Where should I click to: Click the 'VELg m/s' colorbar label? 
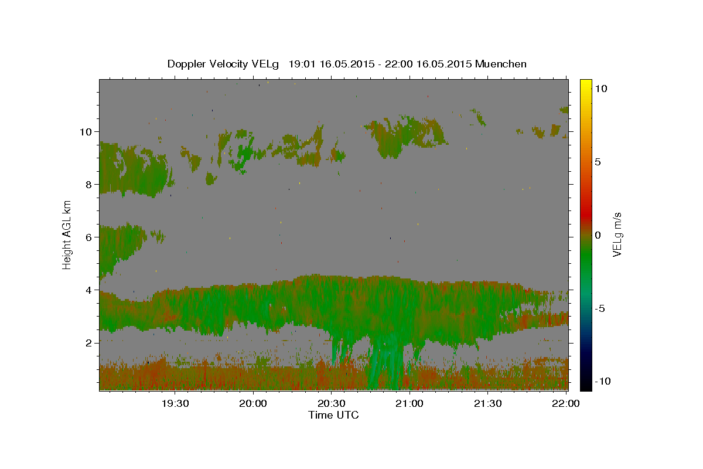617,235
